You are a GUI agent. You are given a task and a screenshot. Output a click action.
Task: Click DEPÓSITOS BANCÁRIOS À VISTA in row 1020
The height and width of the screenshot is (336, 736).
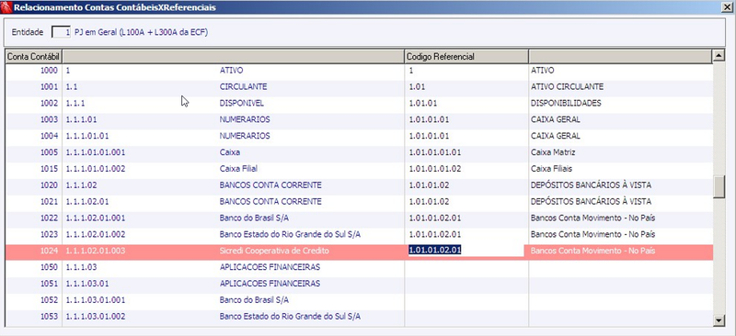point(591,185)
